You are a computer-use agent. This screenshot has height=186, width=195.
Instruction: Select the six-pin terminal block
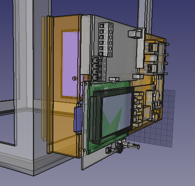click(106, 40)
